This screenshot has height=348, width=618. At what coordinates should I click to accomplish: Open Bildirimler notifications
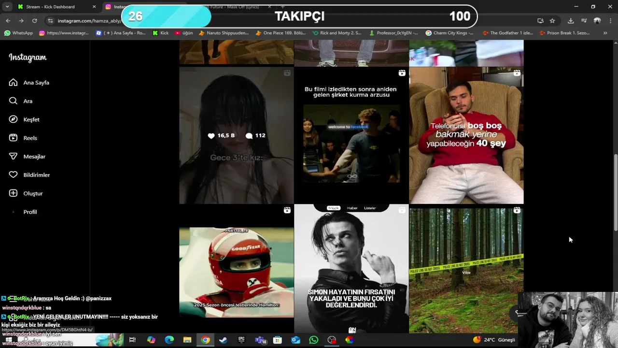click(x=29, y=174)
